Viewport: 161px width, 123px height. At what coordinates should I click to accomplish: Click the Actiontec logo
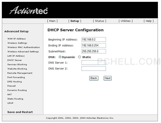point(29,10)
